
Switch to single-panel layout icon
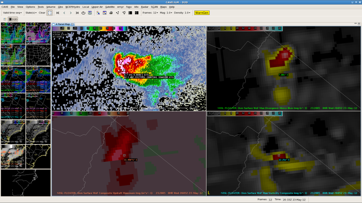tap(130, 13)
